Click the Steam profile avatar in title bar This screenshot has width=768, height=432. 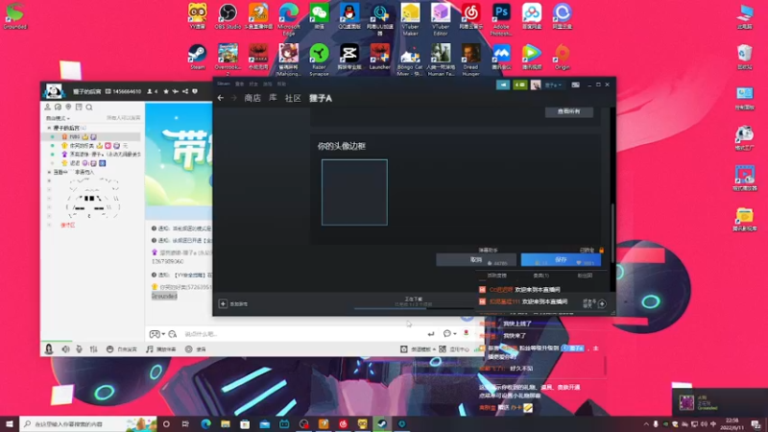click(x=536, y=84)
